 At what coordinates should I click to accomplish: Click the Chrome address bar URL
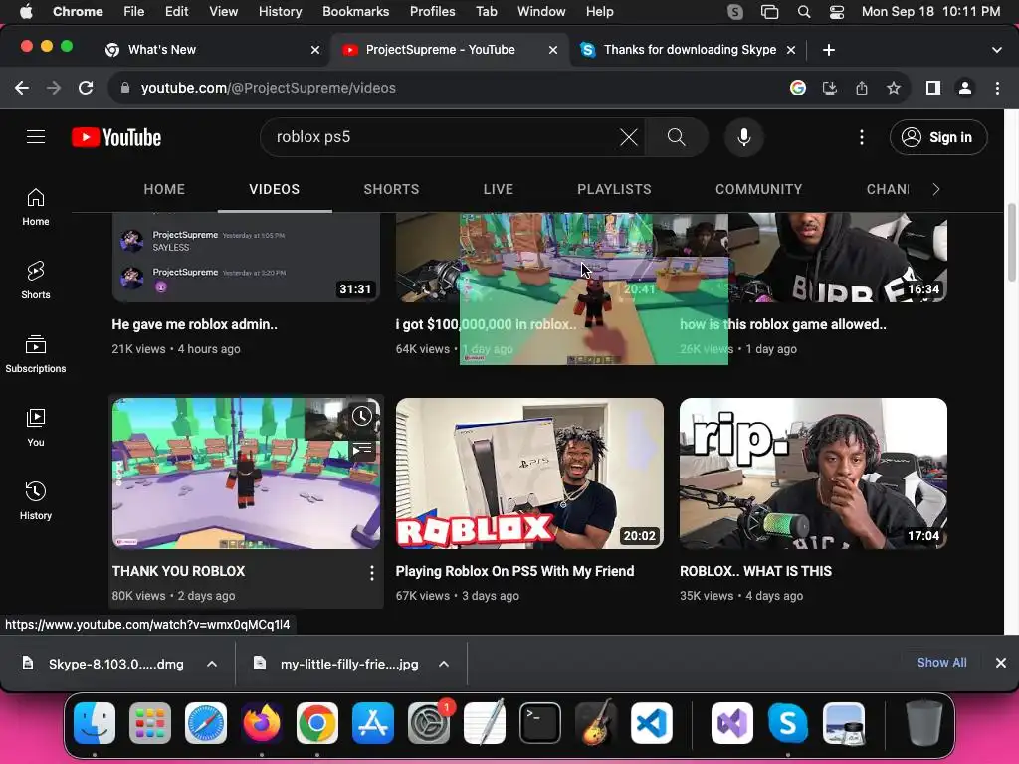(268, 88)
